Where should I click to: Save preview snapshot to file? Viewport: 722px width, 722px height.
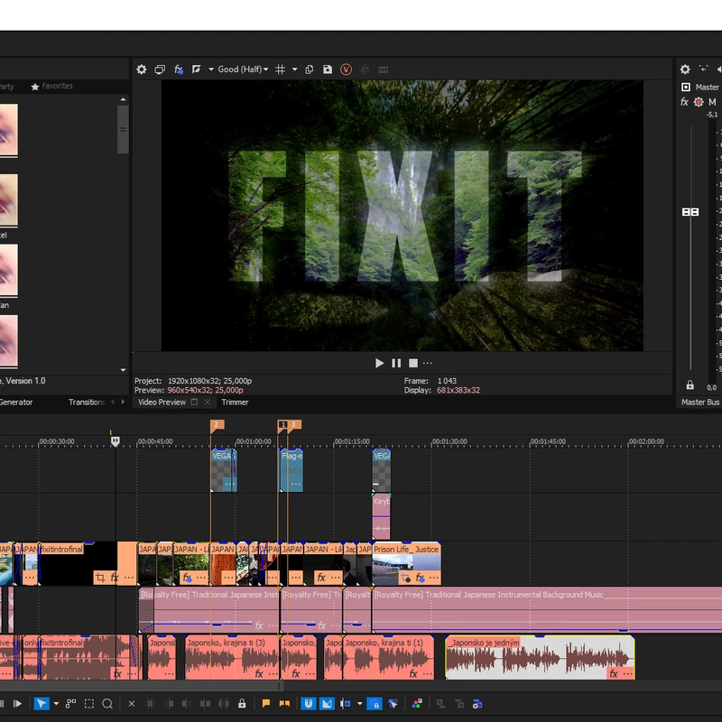328,69
